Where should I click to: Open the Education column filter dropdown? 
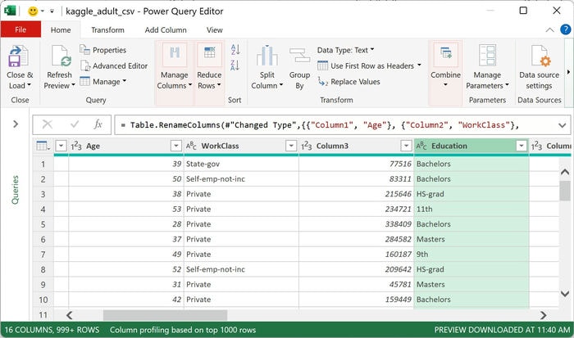tap(522, 146)
